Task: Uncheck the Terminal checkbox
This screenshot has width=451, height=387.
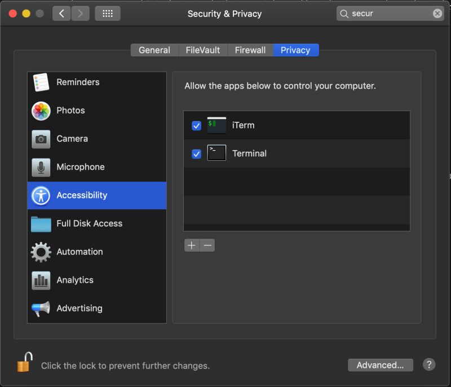Action: [x=196, y=154]
